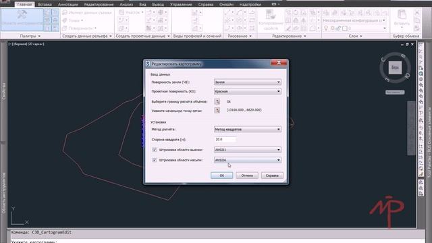Expand the Рисование panel
Image resolution: width=432 pixels, height=243 pixels.
pos(240,36)
